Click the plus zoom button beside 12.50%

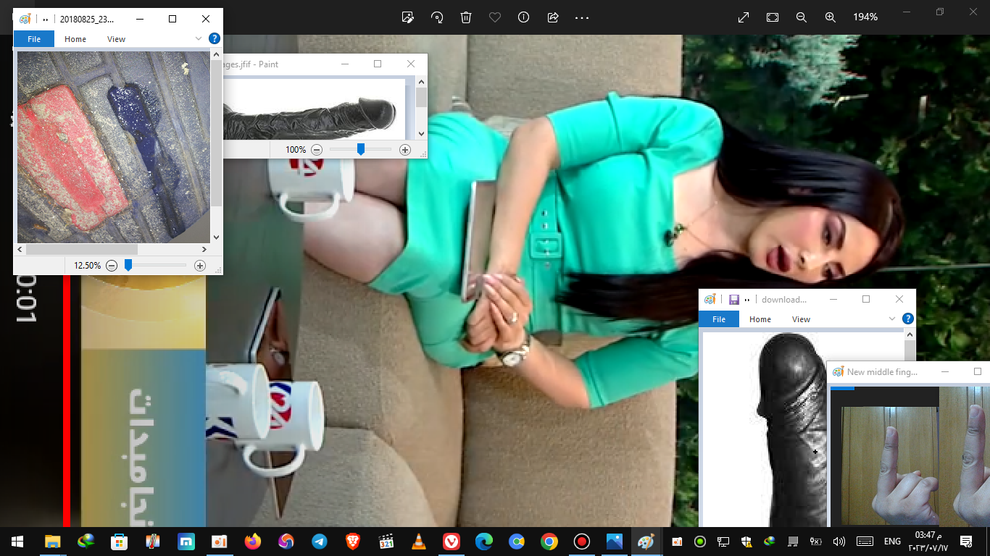(200, 266)
